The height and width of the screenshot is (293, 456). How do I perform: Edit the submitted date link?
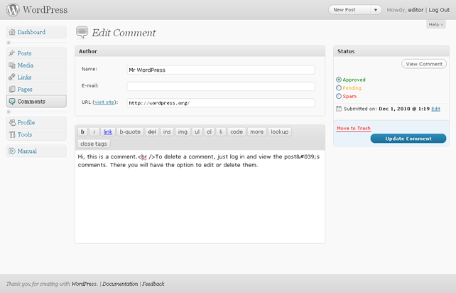click(x=435, y=109)
